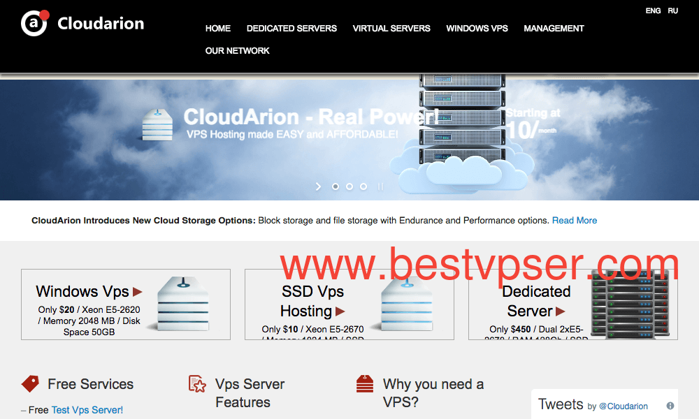Click the Free Services tag icon
Screen dimensions: 699x419
click(30, 383)
